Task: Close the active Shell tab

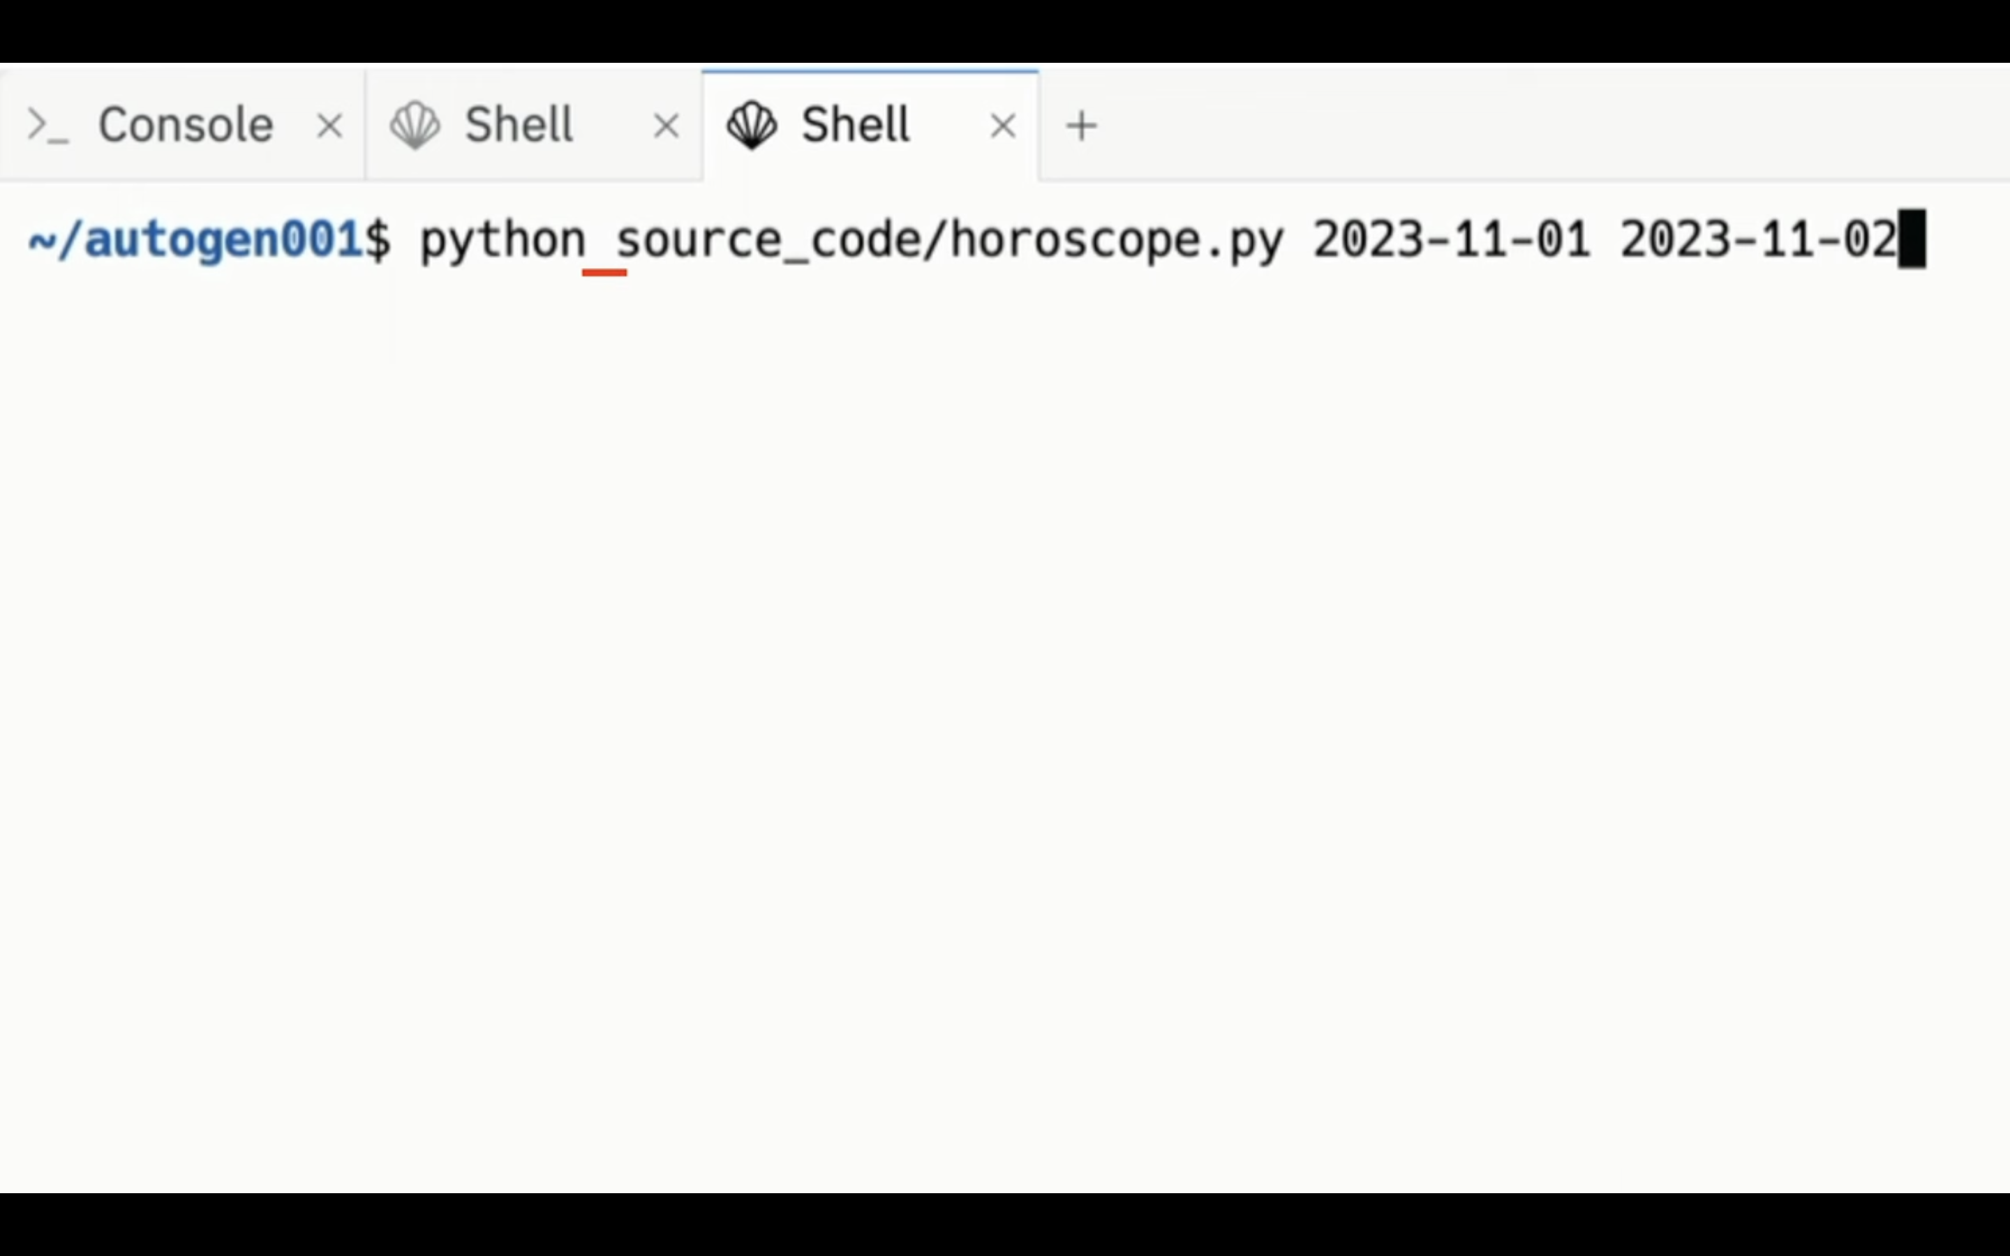Action: coord(1004,127)
